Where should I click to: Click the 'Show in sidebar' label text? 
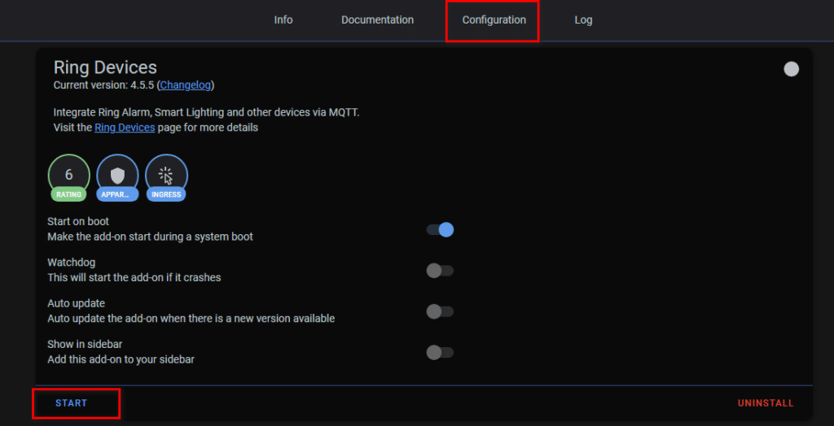(85, 344)
